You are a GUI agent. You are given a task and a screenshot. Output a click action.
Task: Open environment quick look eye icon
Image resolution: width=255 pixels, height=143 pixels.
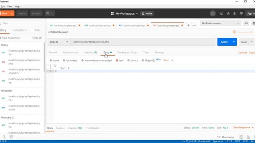(x=246, y=23)
